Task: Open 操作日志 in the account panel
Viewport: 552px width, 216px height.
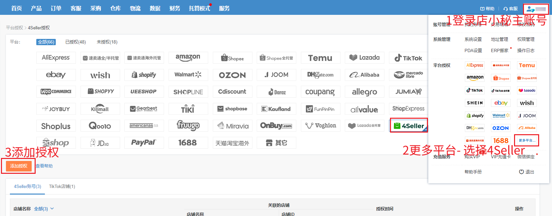Action: (x=526, y=50)
